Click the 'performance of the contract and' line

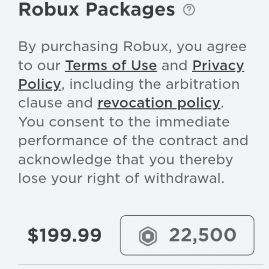point(133,141)
